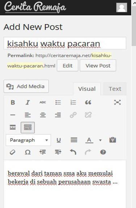Apply strikethrough ABC icon
This screenshot has height=208, width=136.
43,102
